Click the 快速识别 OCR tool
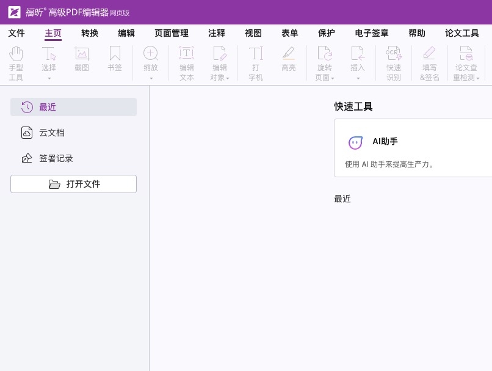This screenshot has height=371, width=492. point(394,61)
